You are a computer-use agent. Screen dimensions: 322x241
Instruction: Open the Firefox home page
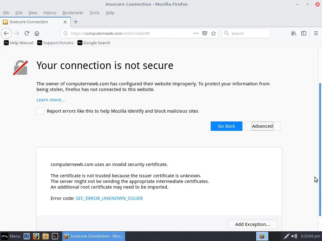pos(37,33)
